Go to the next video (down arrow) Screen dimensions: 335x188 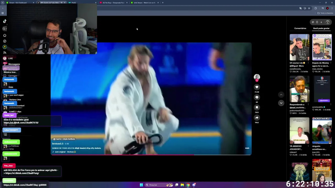281,103
